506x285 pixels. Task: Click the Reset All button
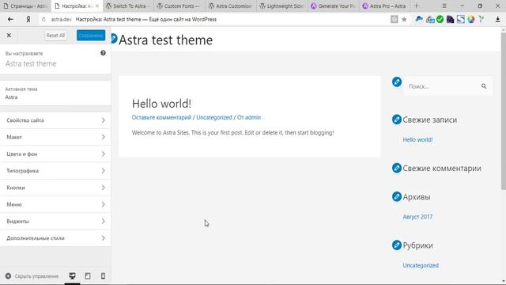coord(55,35)
